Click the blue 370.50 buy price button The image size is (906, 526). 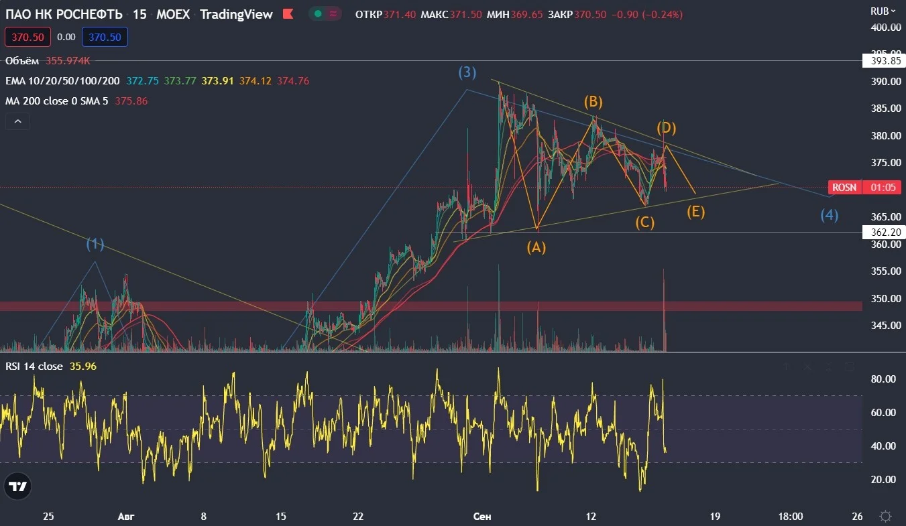click(105, 38)
